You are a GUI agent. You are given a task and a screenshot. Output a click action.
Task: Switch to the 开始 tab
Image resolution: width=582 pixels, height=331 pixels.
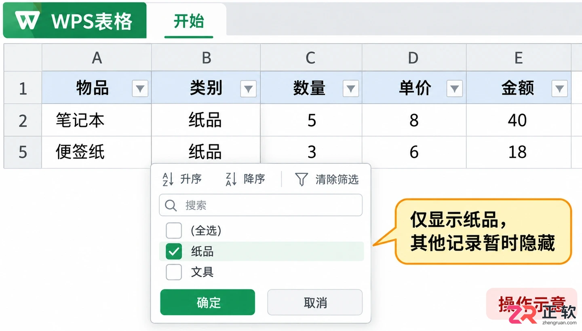(x=189, y=21)
